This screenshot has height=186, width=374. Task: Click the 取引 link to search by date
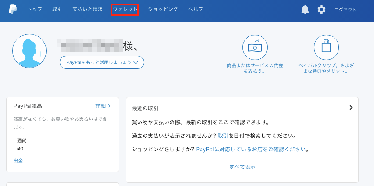tap(223, 136)
